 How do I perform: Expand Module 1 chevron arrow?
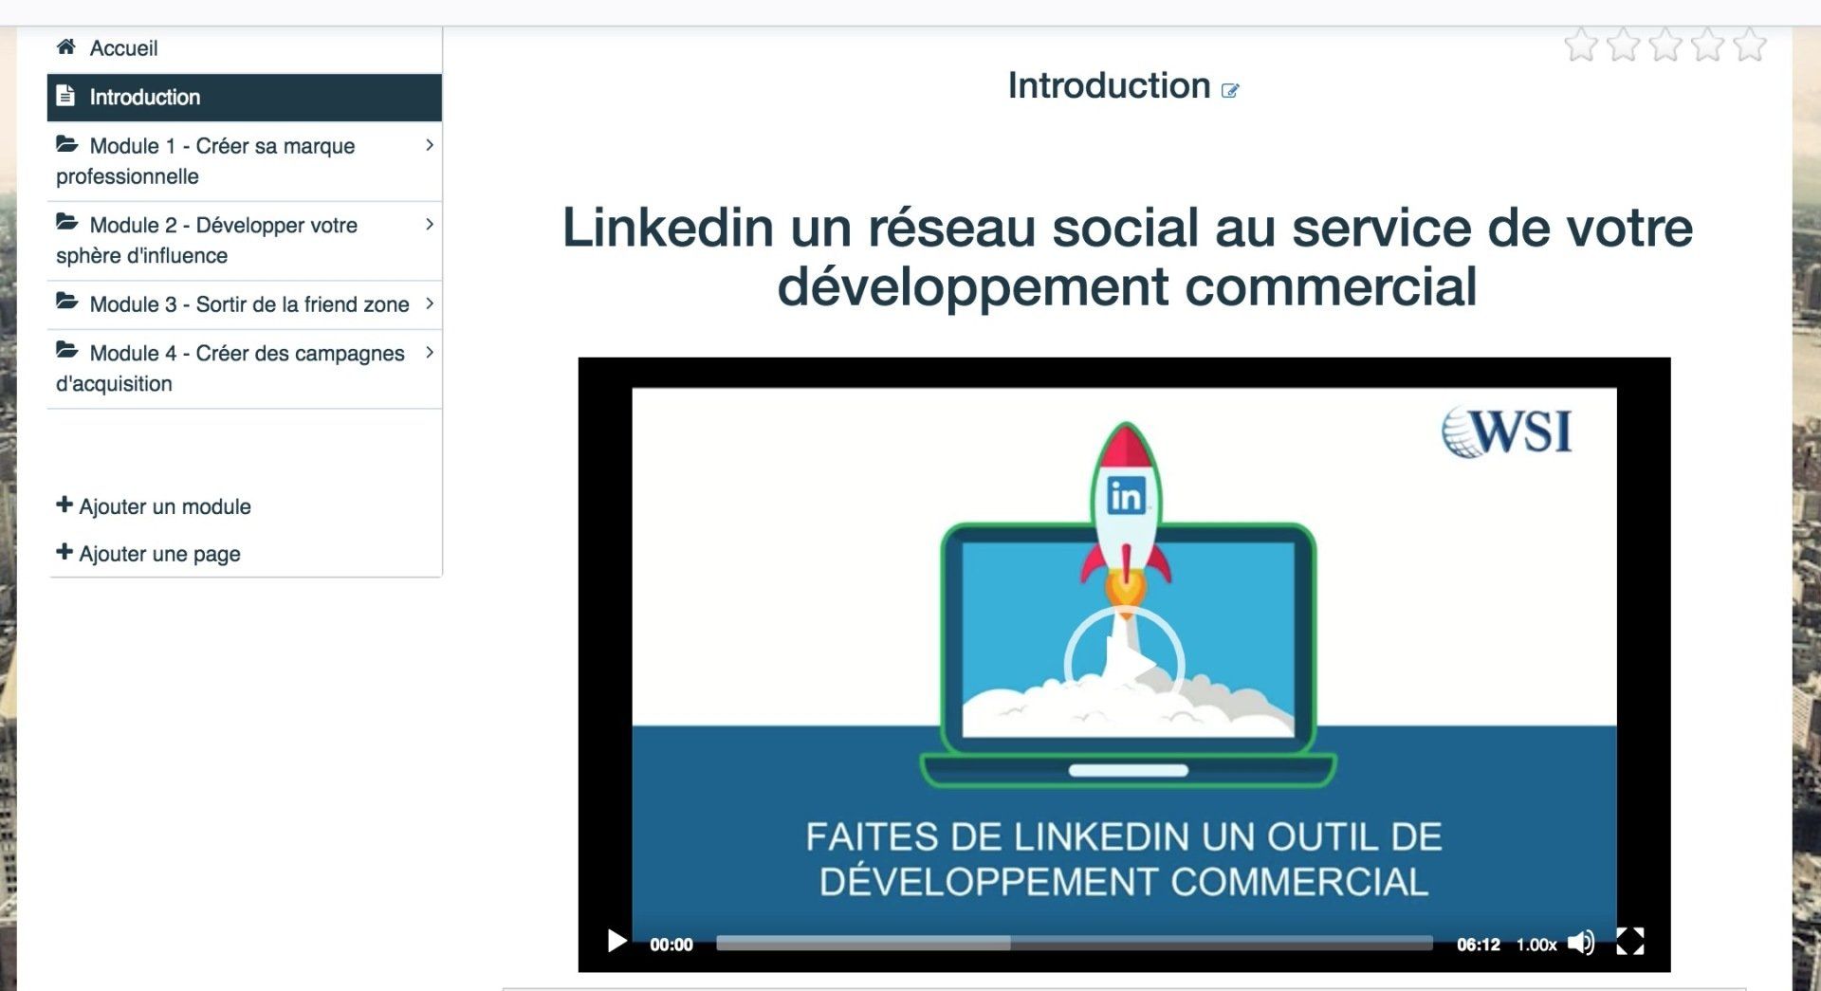(430, 145)
